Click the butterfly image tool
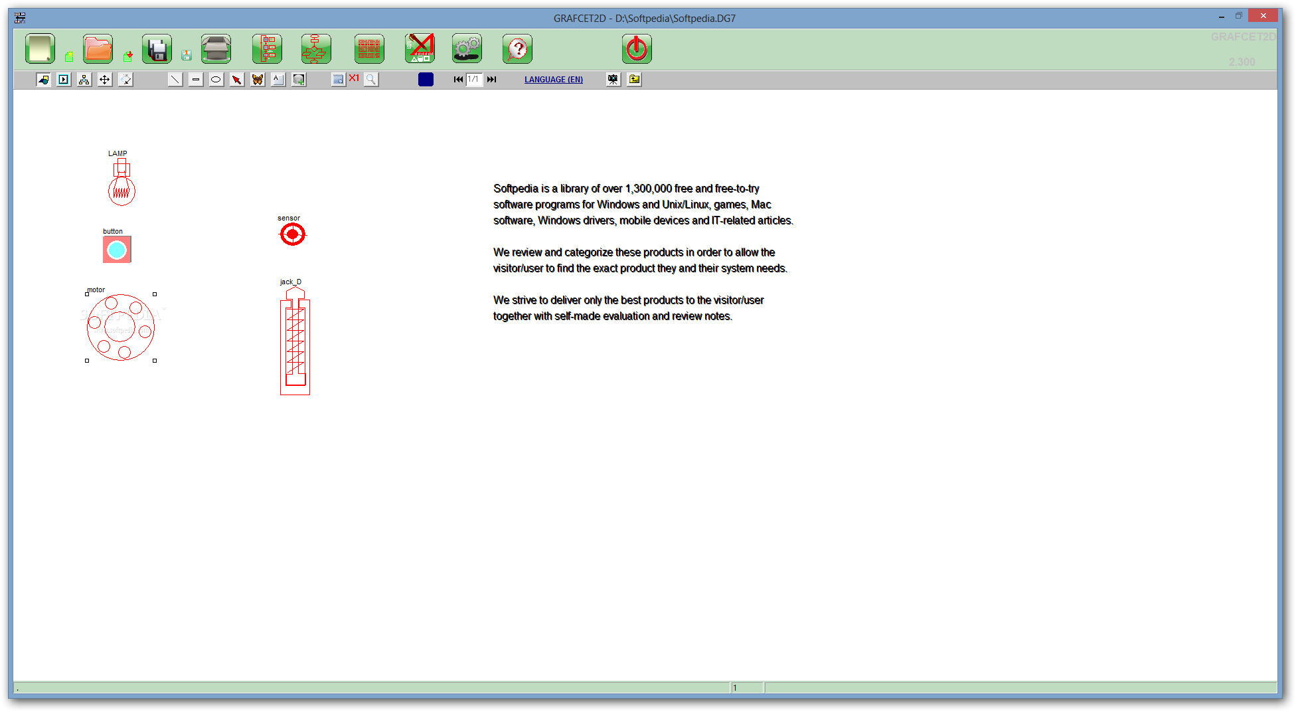Screen dimensions: 1296x712 (258, 80)
